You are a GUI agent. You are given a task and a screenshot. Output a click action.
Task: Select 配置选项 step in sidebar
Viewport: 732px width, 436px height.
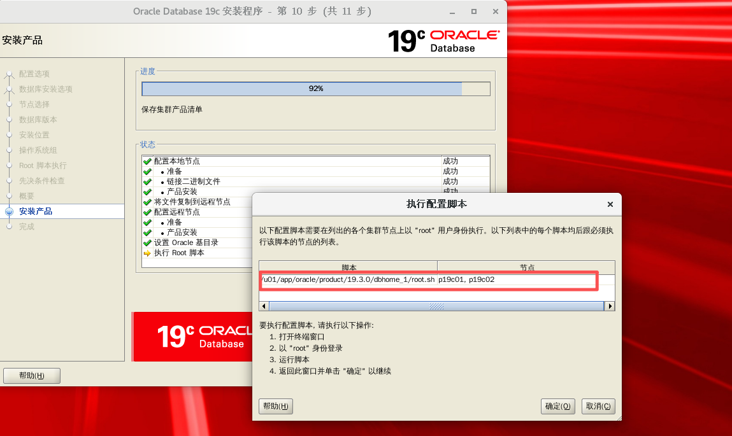(x=34, y=74)
